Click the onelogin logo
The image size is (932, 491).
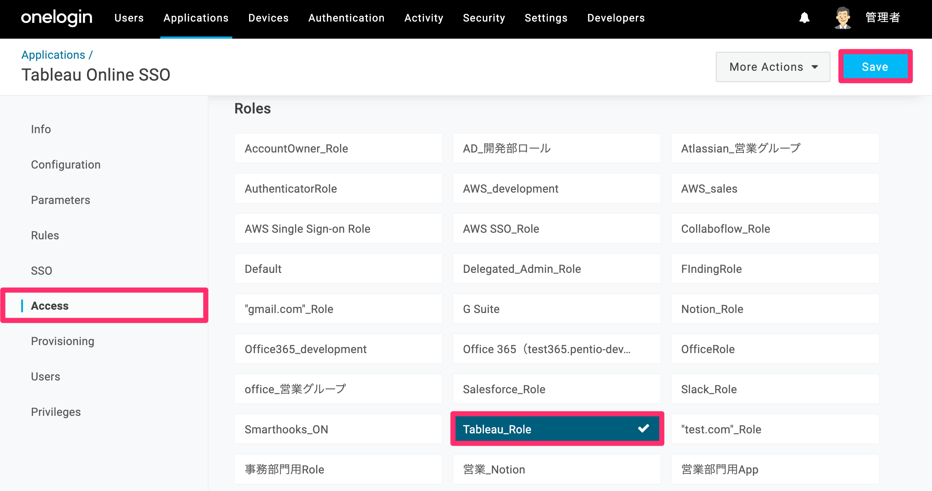tap(57, 18)
